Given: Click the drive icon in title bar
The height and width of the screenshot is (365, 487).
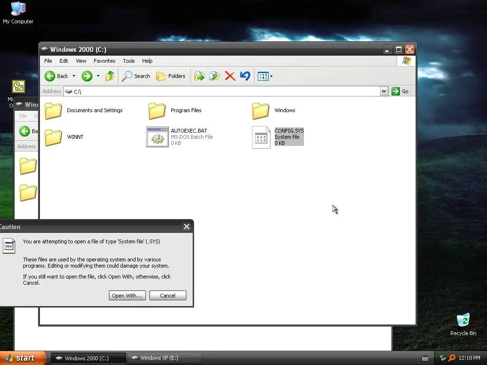Looking at the screenshot, I should [44, 49].
